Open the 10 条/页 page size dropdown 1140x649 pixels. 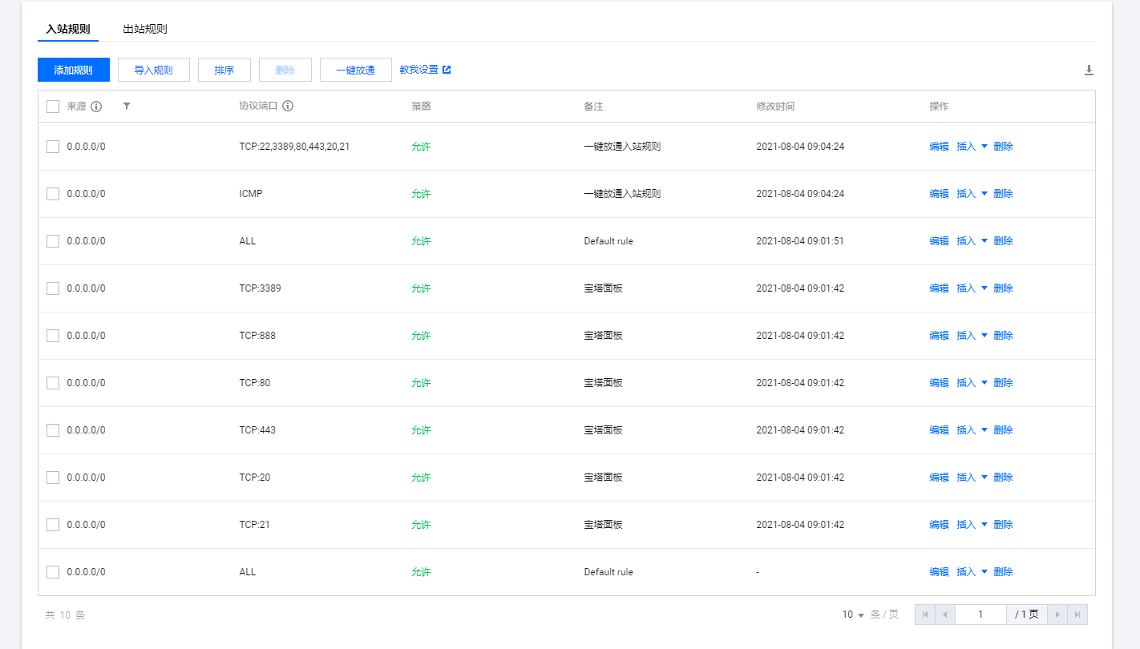(x=853, y=615)
